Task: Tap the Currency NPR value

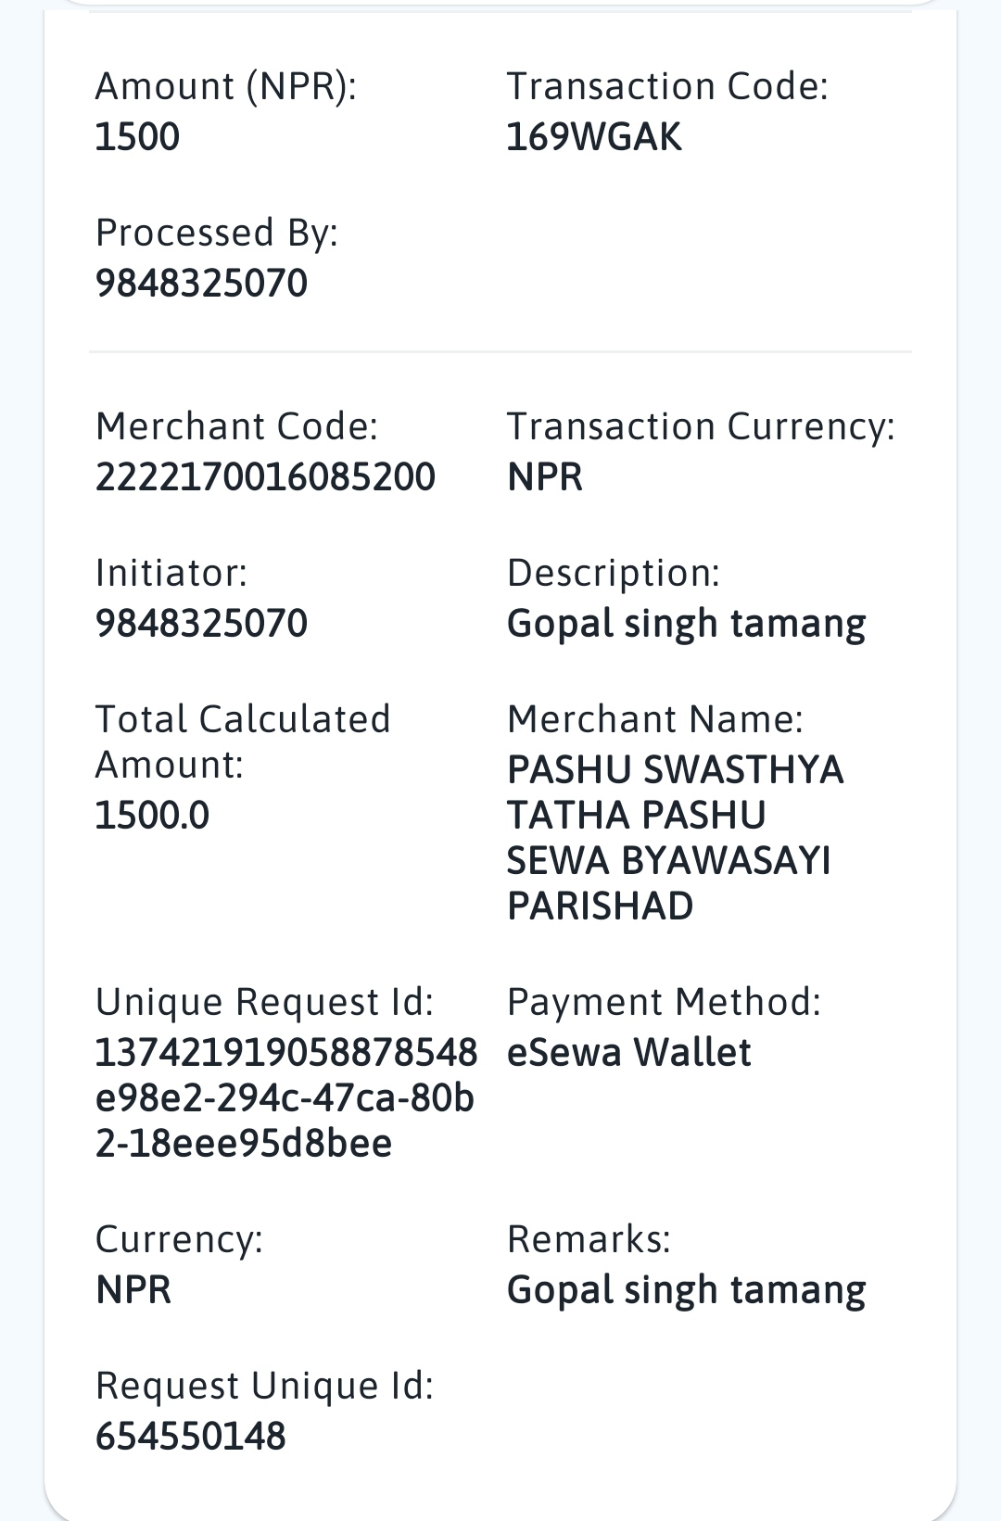Action: pos(133,1290)
